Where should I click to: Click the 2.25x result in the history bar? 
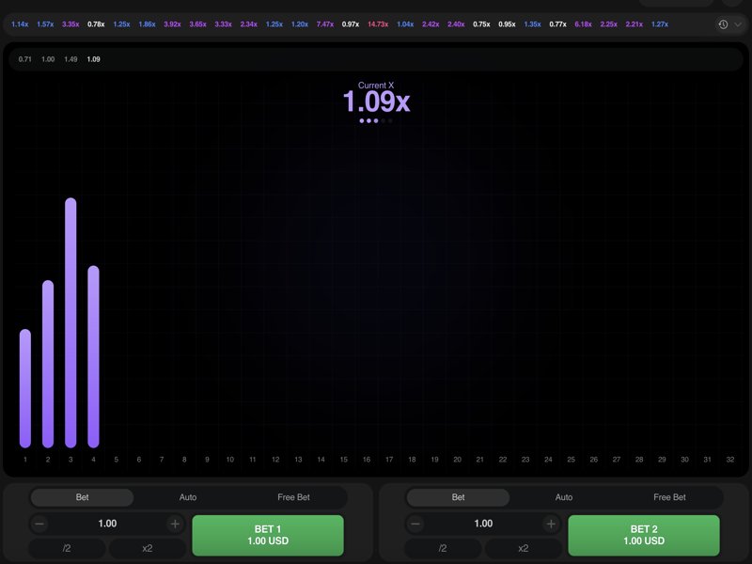(x=608, y=24)
